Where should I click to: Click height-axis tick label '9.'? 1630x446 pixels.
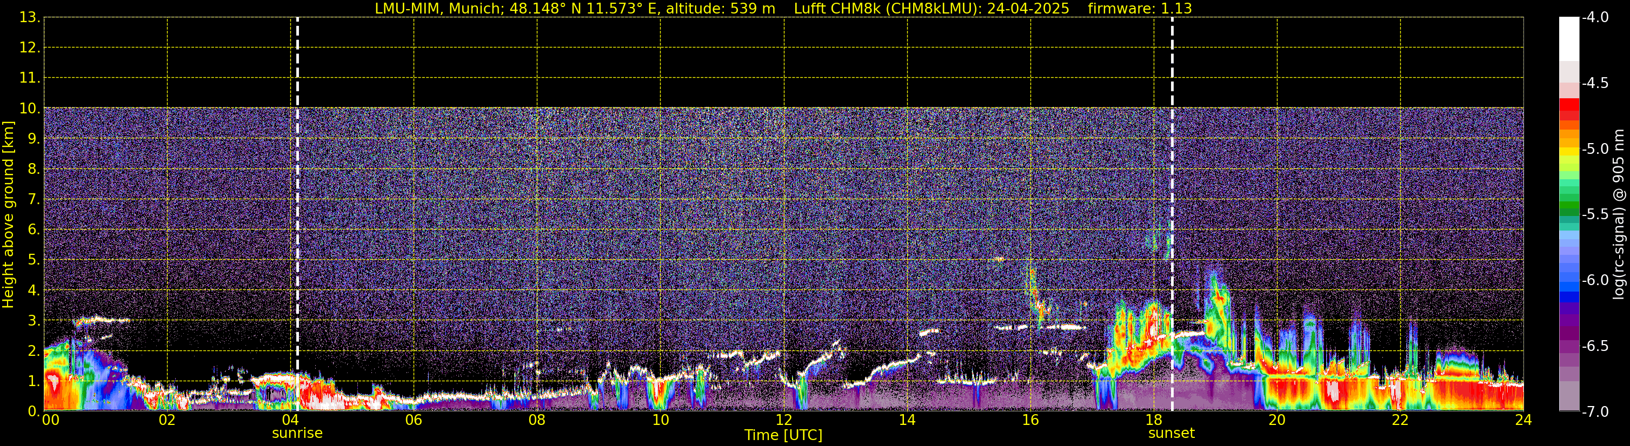[34, 138]
